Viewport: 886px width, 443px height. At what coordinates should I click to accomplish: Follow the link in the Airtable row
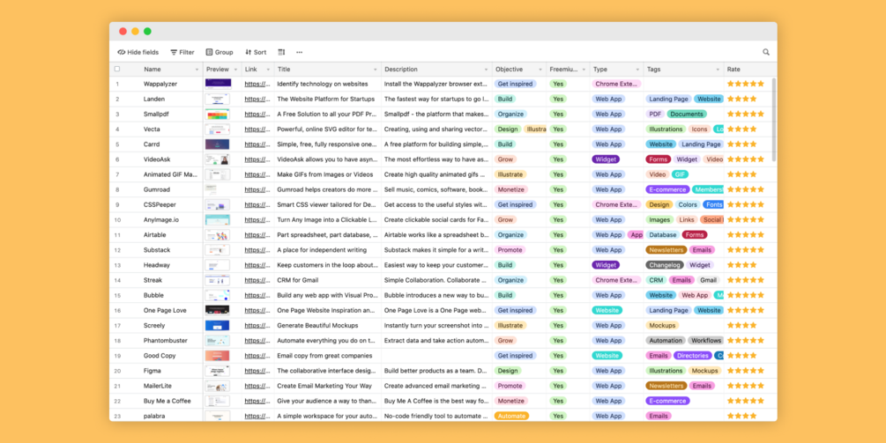257,235
